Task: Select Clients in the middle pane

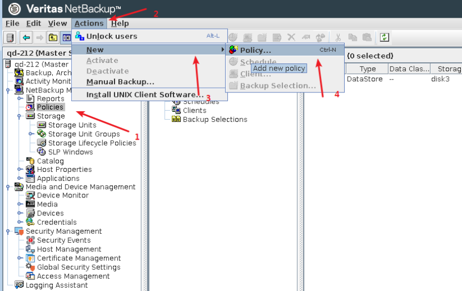Action: click(195, 111)
